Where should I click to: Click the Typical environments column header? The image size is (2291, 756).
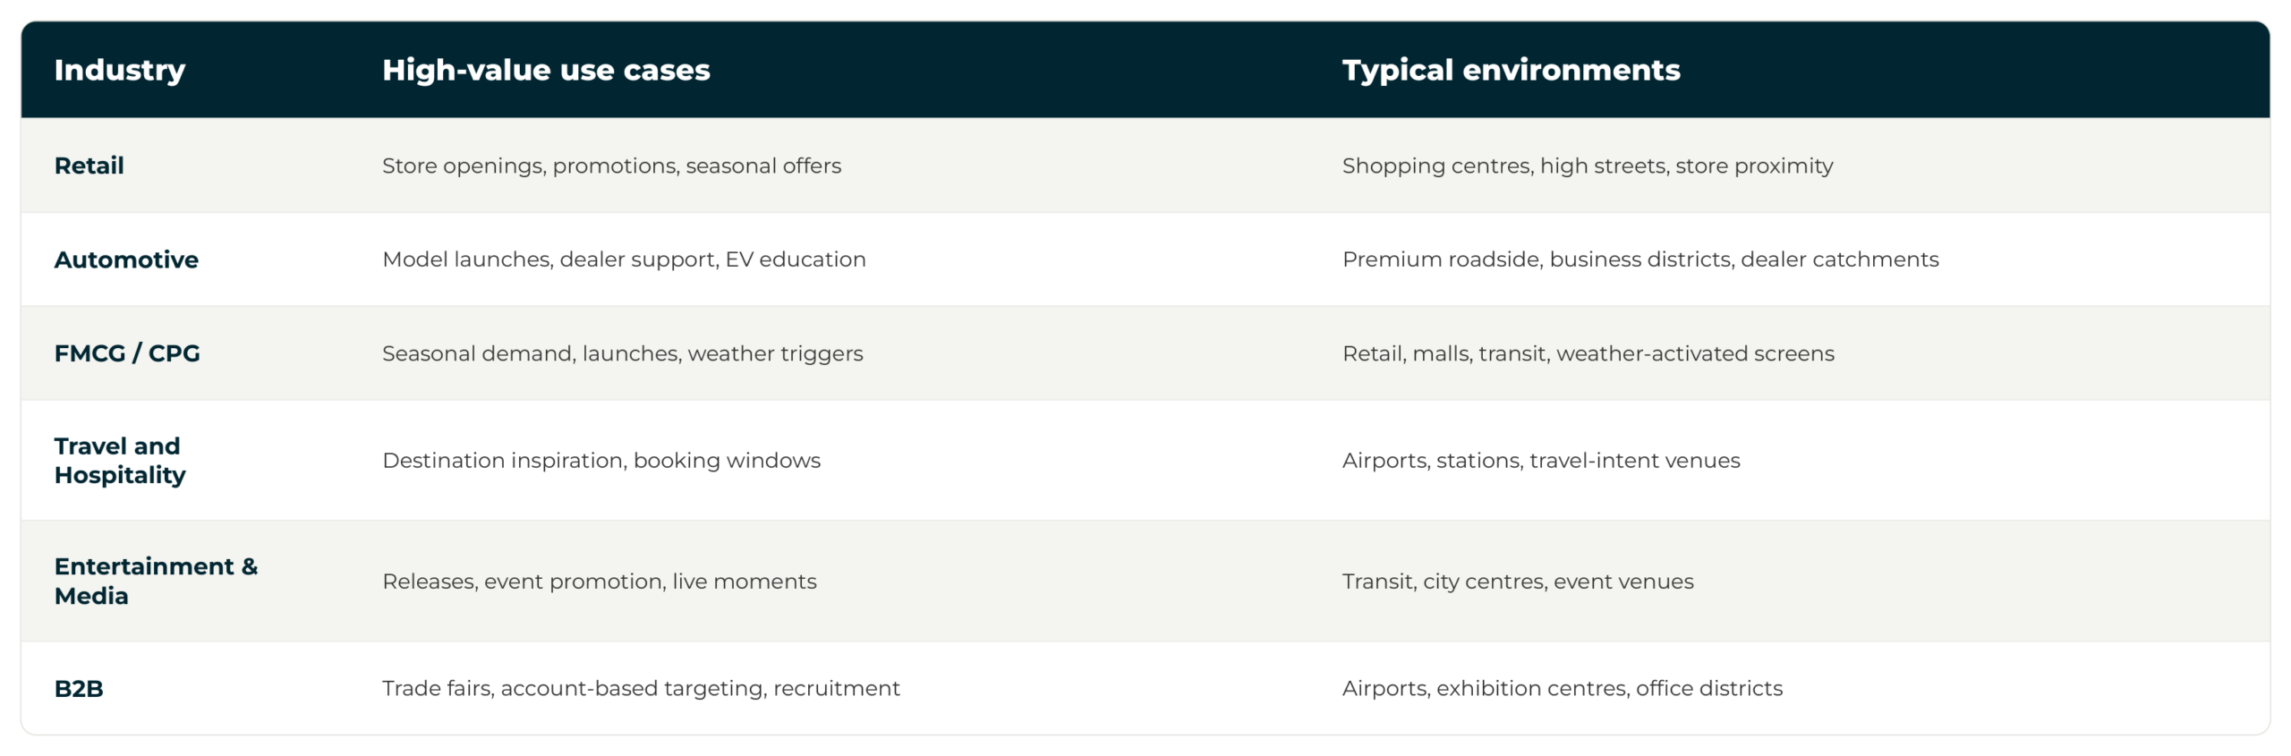tap(1511, 70)
